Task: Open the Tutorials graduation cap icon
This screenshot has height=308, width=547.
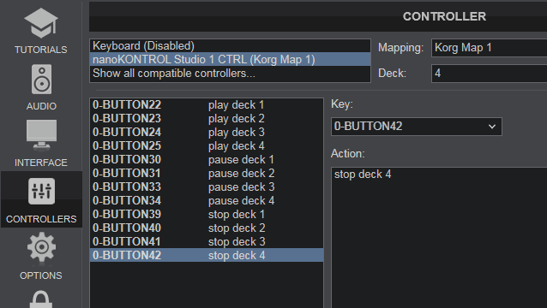Action: pos(41,23)
